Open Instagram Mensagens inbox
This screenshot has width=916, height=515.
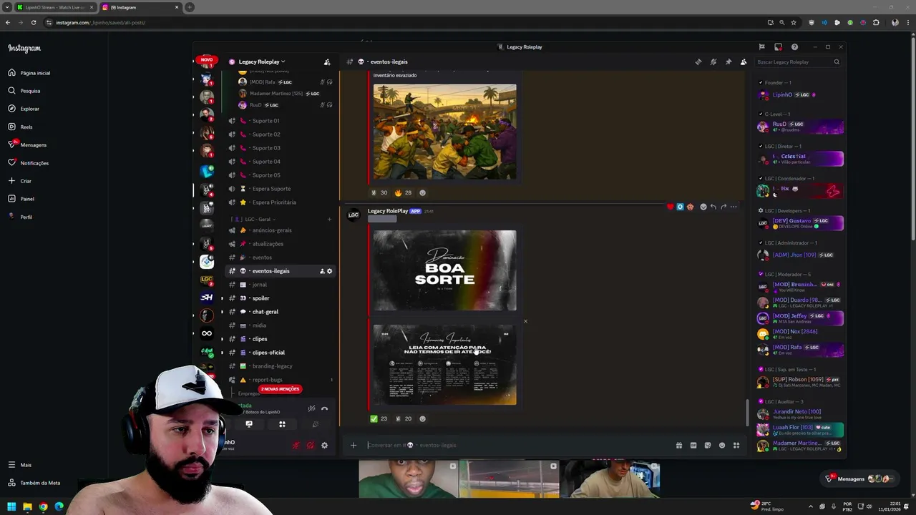(x=27, y=144)
